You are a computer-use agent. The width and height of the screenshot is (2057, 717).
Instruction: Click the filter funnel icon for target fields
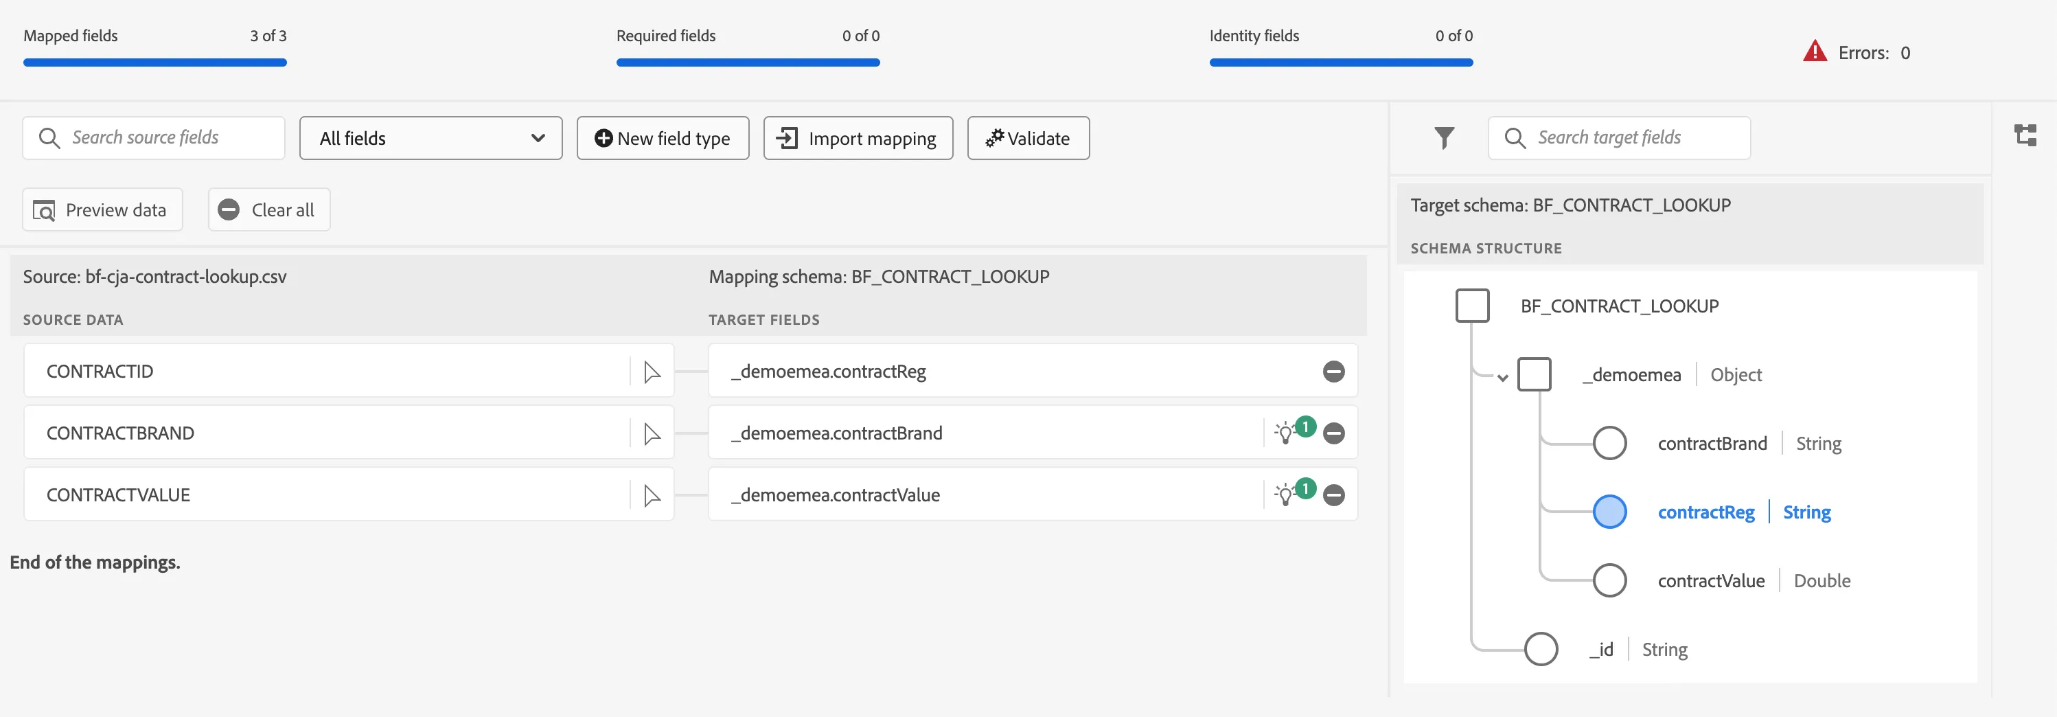pos(1444,138)
